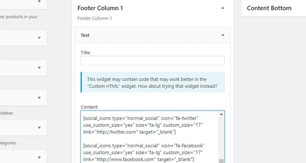Click the Footer Column 1 heading
Viewport: 306px width, 163px height.
tap(100, 8)
